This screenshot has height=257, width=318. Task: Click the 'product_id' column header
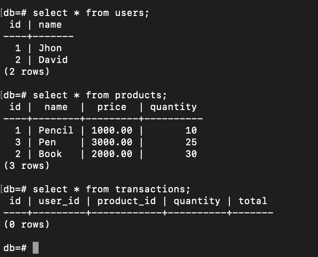pos(127,201)
